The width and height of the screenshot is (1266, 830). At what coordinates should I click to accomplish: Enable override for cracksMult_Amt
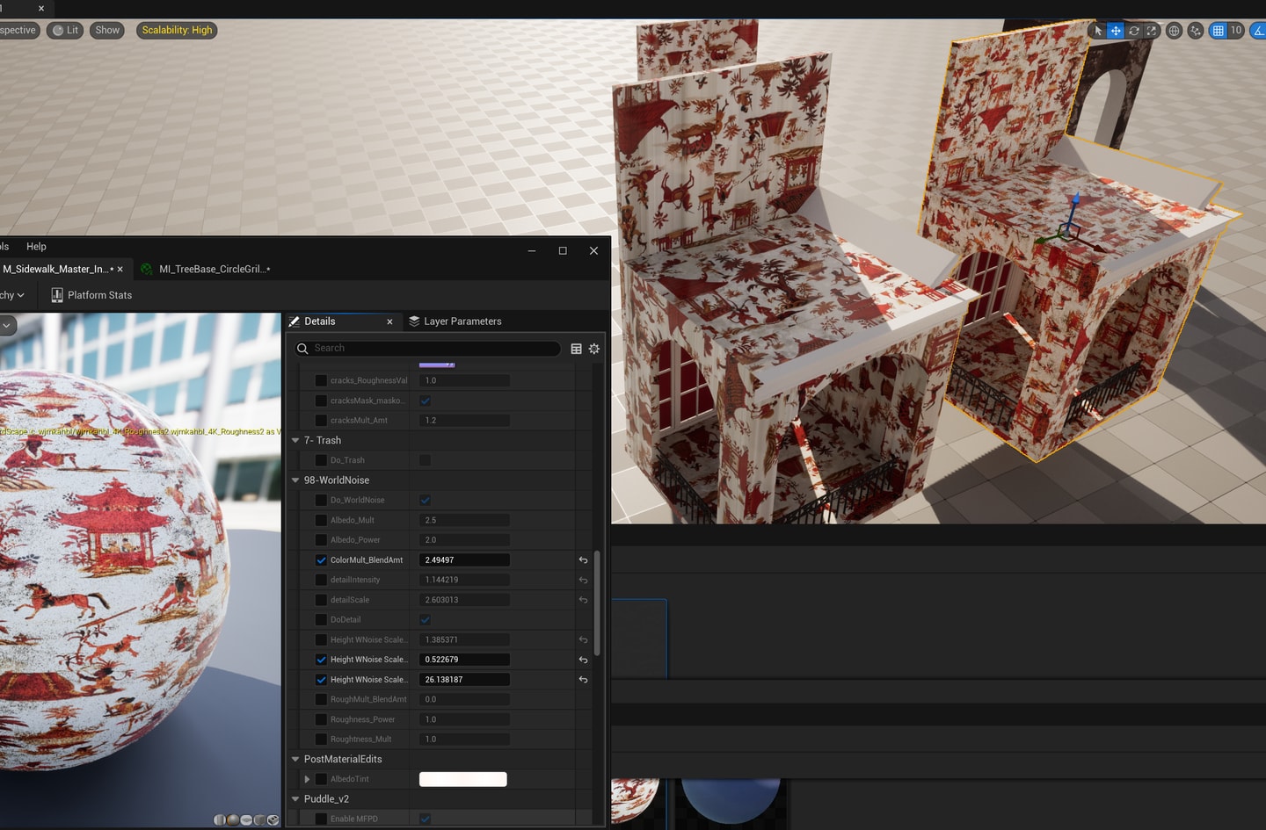pyautogui.click(x=321, y=421)
